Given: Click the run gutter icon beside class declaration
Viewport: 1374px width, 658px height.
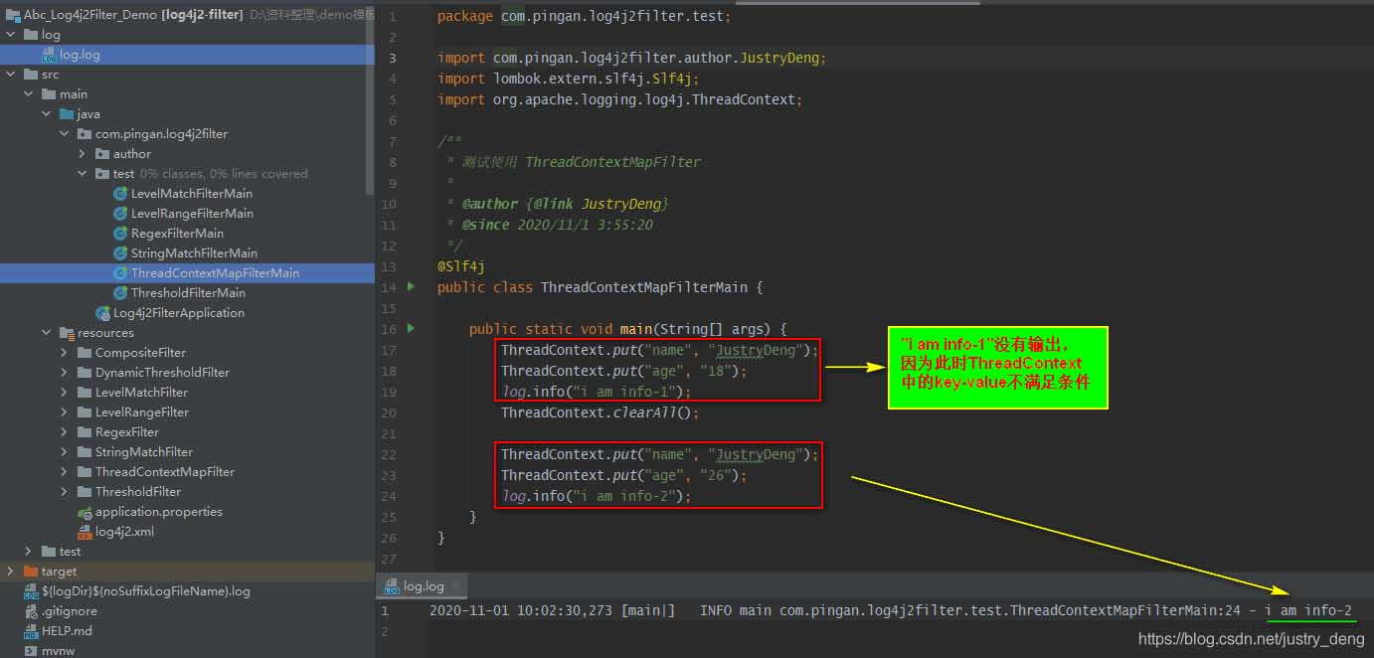Looking at the screenshot, I should [412, 287].
